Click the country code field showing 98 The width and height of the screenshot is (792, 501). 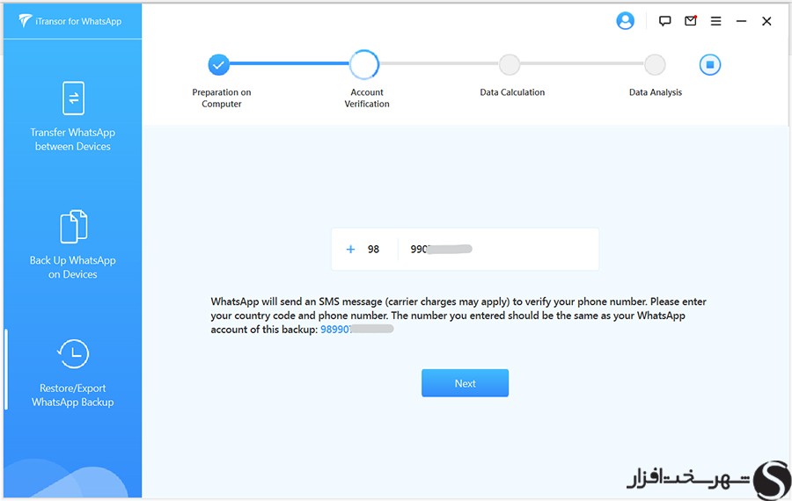373,250
